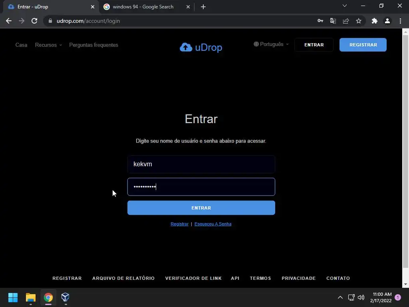Share this page using share icon
The height and width of the screenshot is (307, 409).
tap(346, 21)
